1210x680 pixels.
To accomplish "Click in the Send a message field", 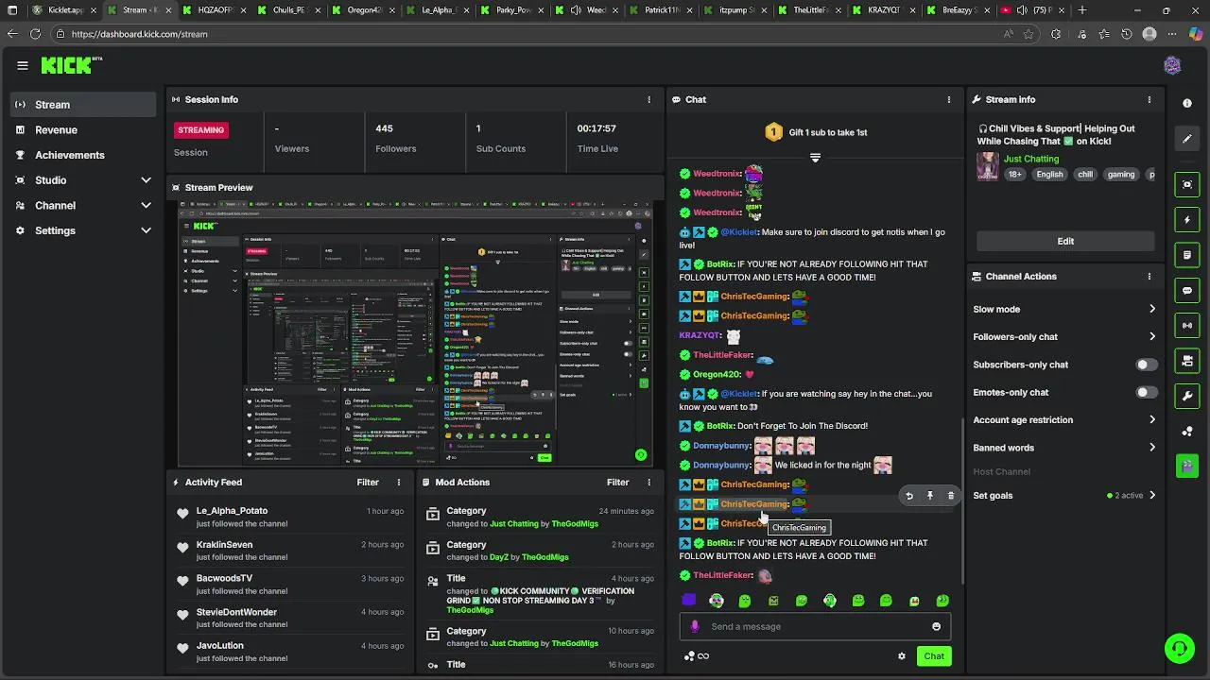I will [x=815, y=626].
